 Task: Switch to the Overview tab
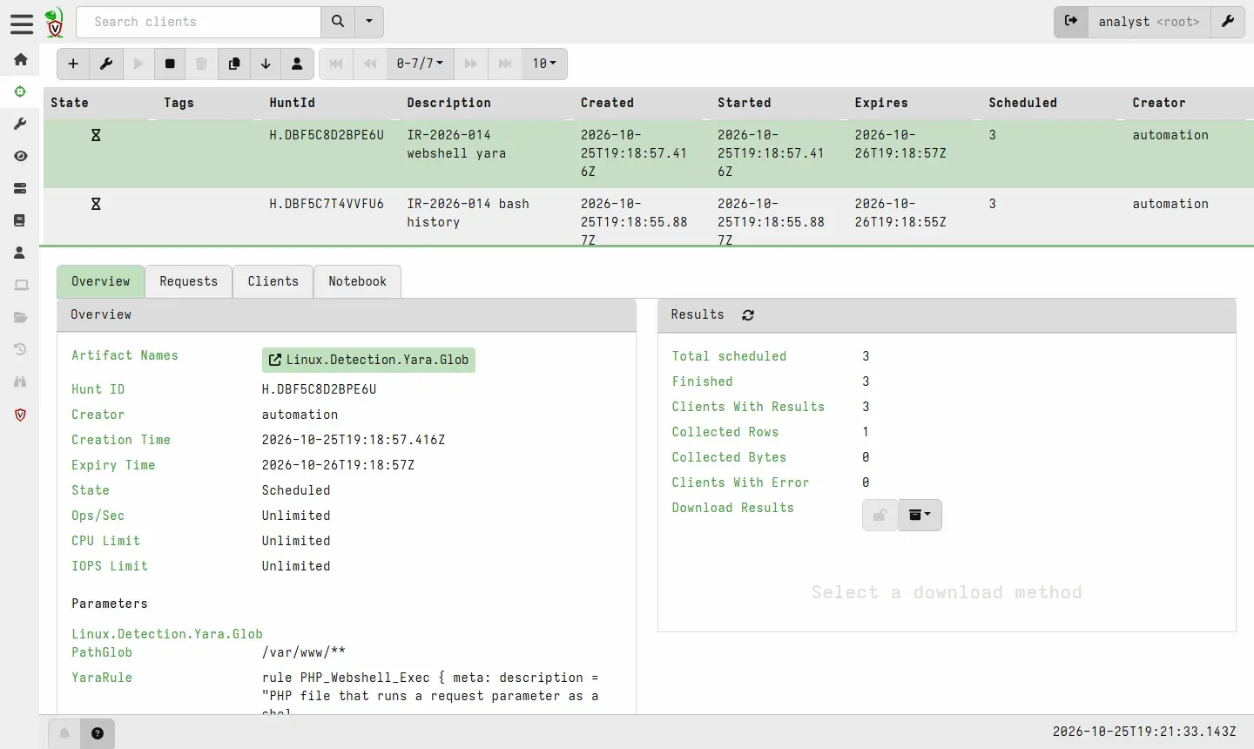click(x=100, y=281)
